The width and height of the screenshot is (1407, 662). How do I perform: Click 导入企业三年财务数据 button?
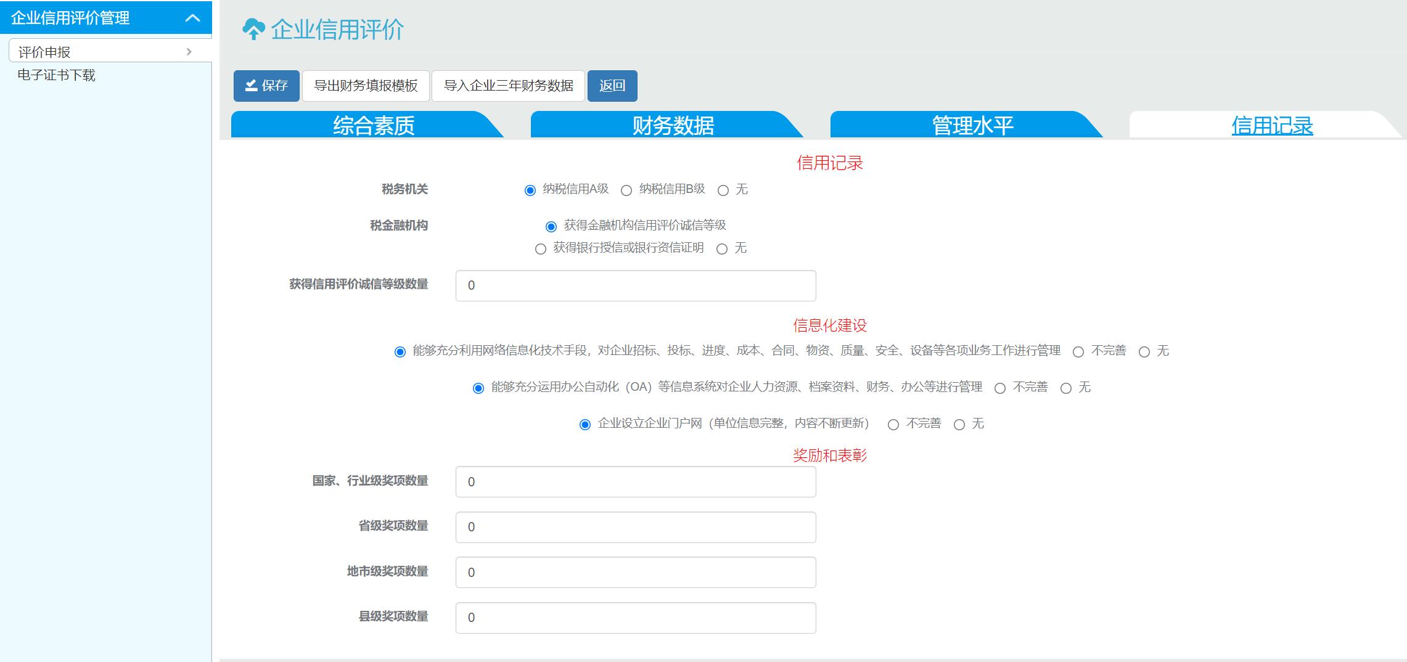point(508,86)
